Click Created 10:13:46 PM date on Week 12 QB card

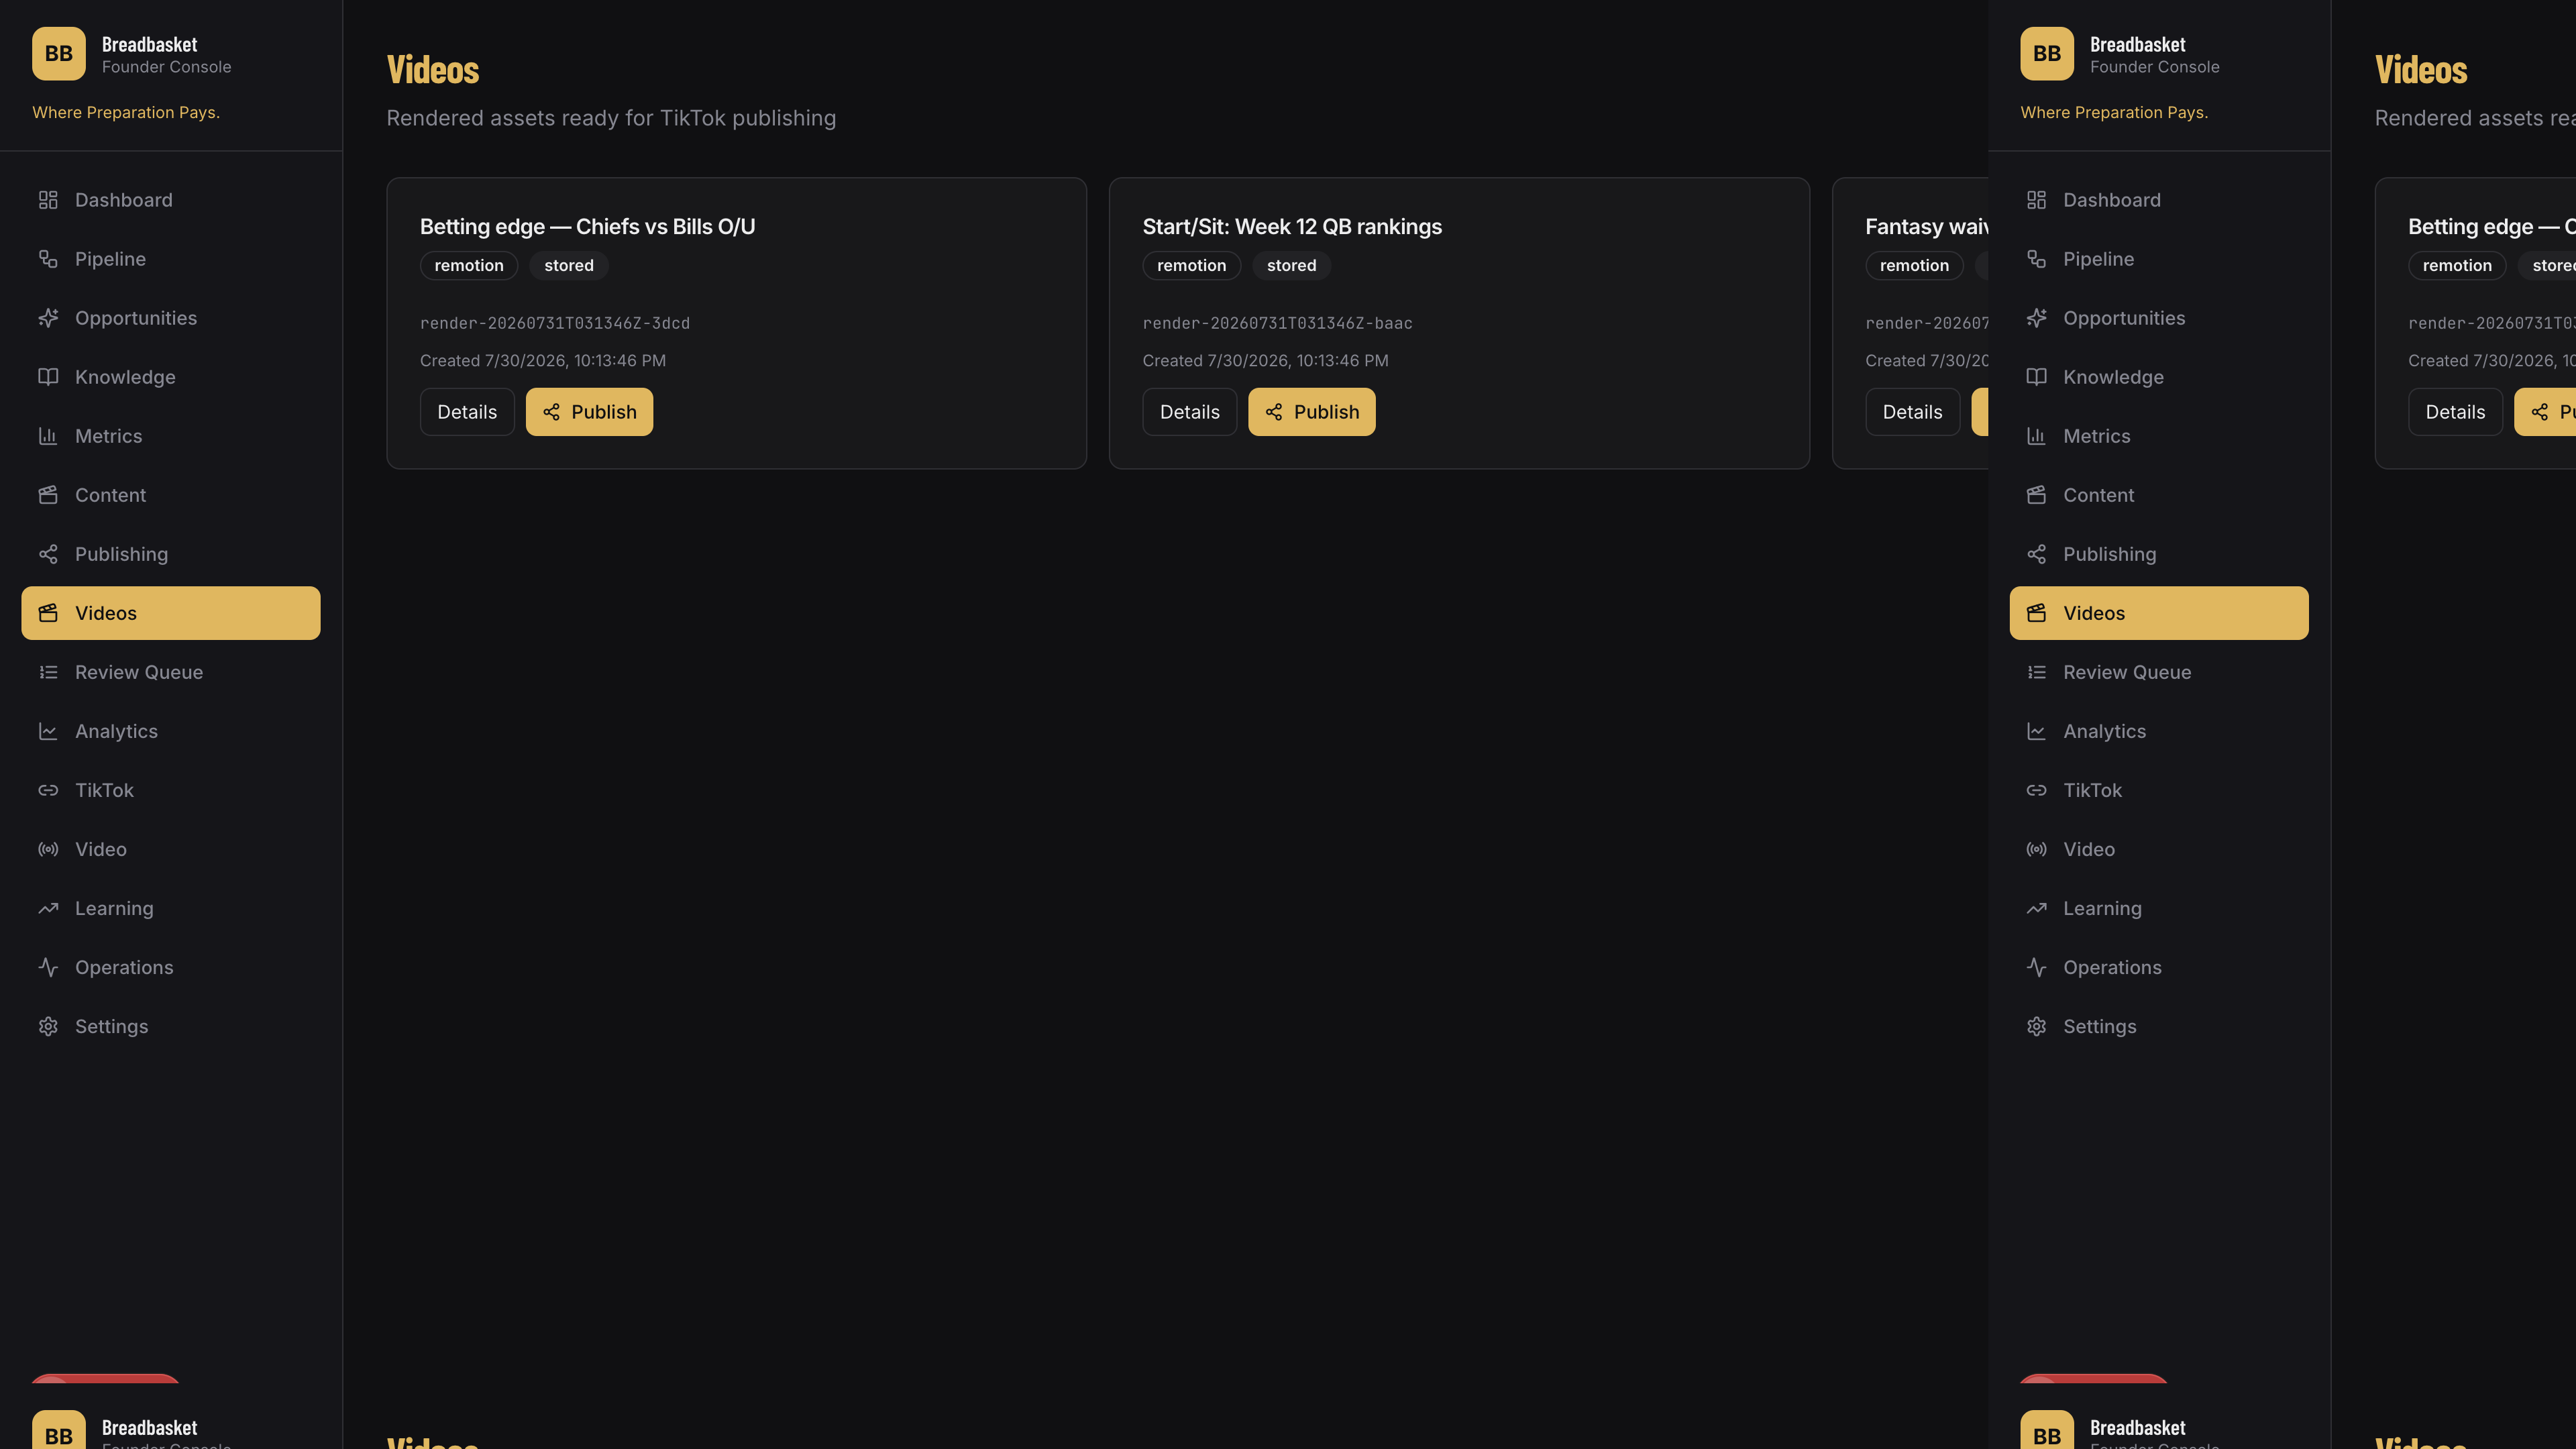point(1265,361)
